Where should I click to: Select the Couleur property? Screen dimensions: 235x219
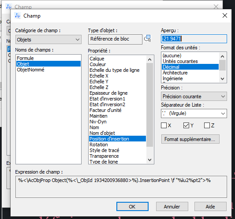(x=117, y=64)
